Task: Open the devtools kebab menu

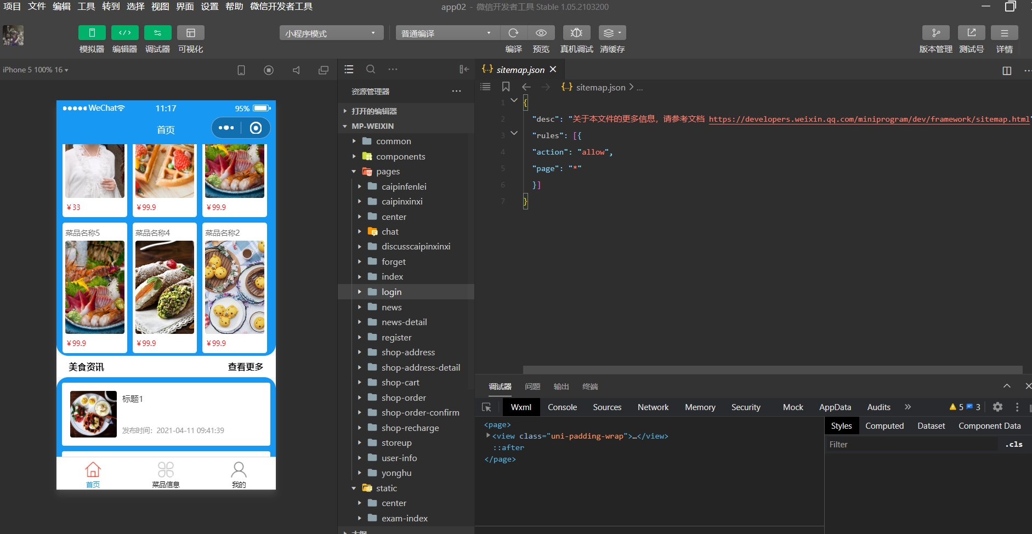Action: (x=1017, y=407)
